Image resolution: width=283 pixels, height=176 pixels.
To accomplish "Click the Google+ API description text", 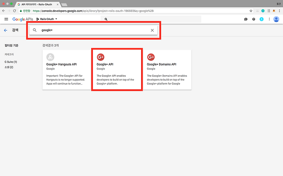I will click(115, 80).
